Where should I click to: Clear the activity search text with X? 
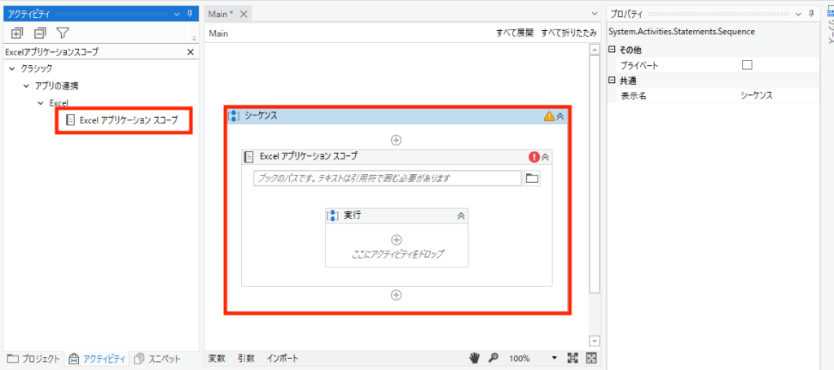click(x=191, y=52)
